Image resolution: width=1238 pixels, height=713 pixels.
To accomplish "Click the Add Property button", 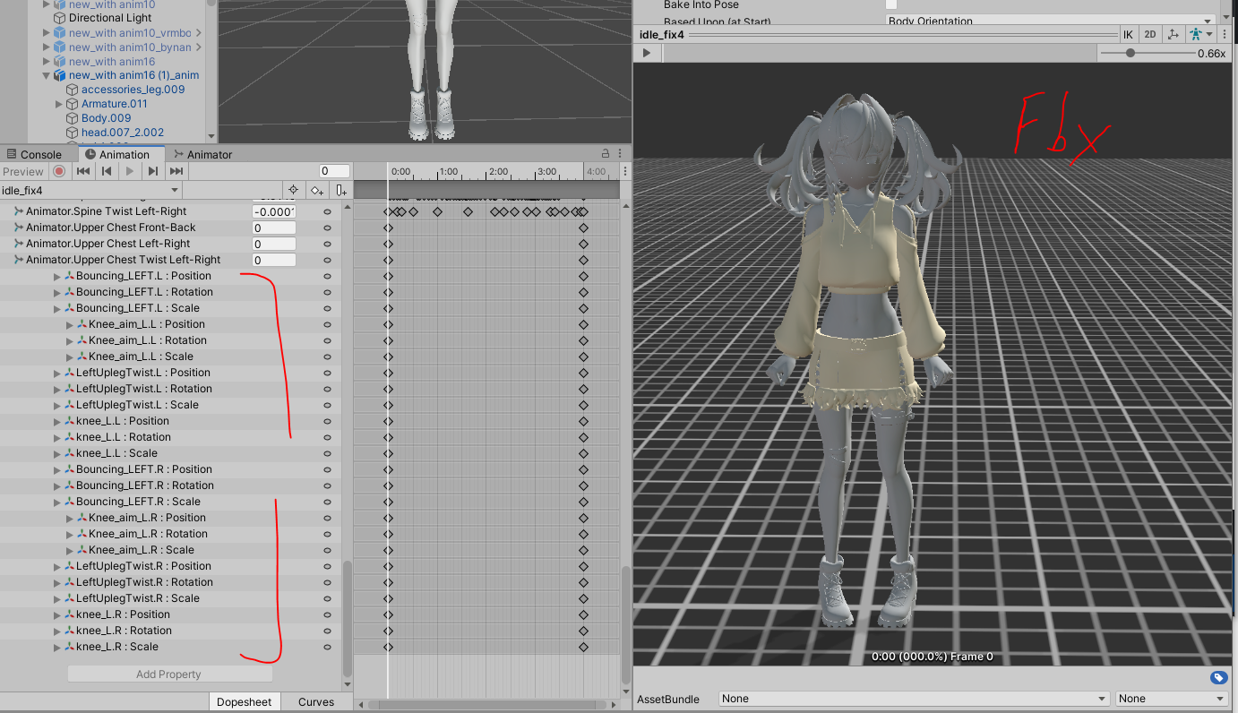I will click(x=169, y=674).
